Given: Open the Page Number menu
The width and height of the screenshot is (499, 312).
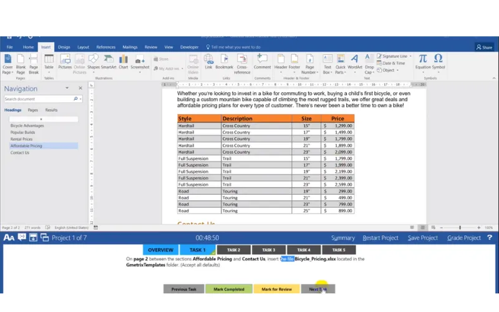Looking at the screenshot, I should pyautogui.click(x=309, y=64).
